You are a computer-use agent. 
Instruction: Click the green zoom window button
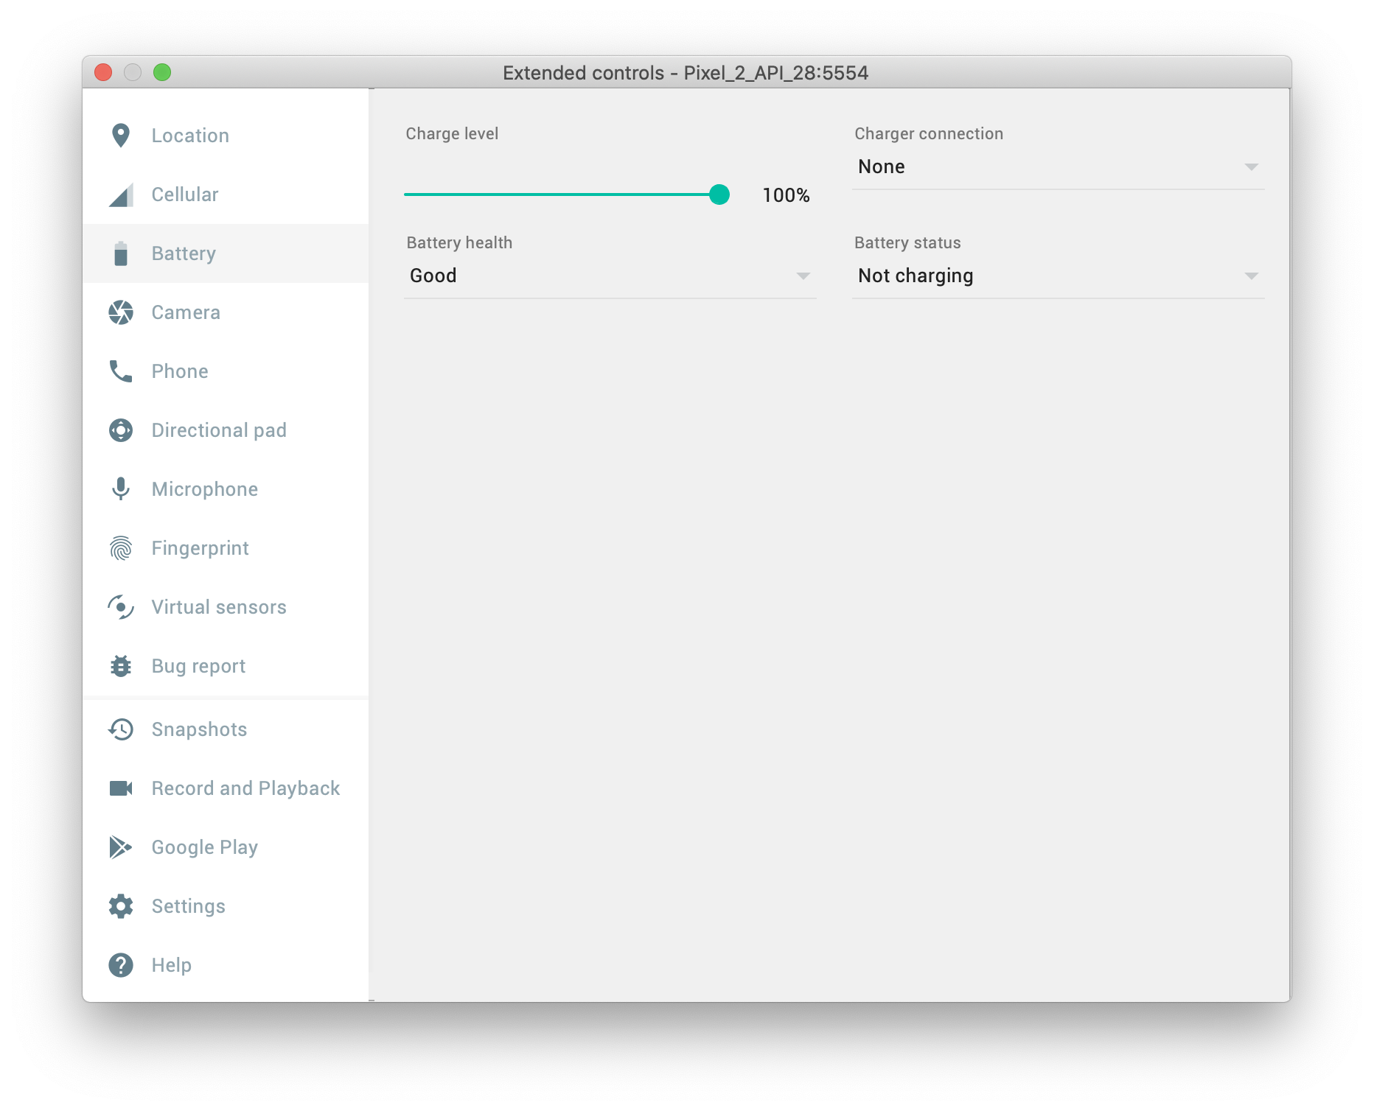point(162,72)
